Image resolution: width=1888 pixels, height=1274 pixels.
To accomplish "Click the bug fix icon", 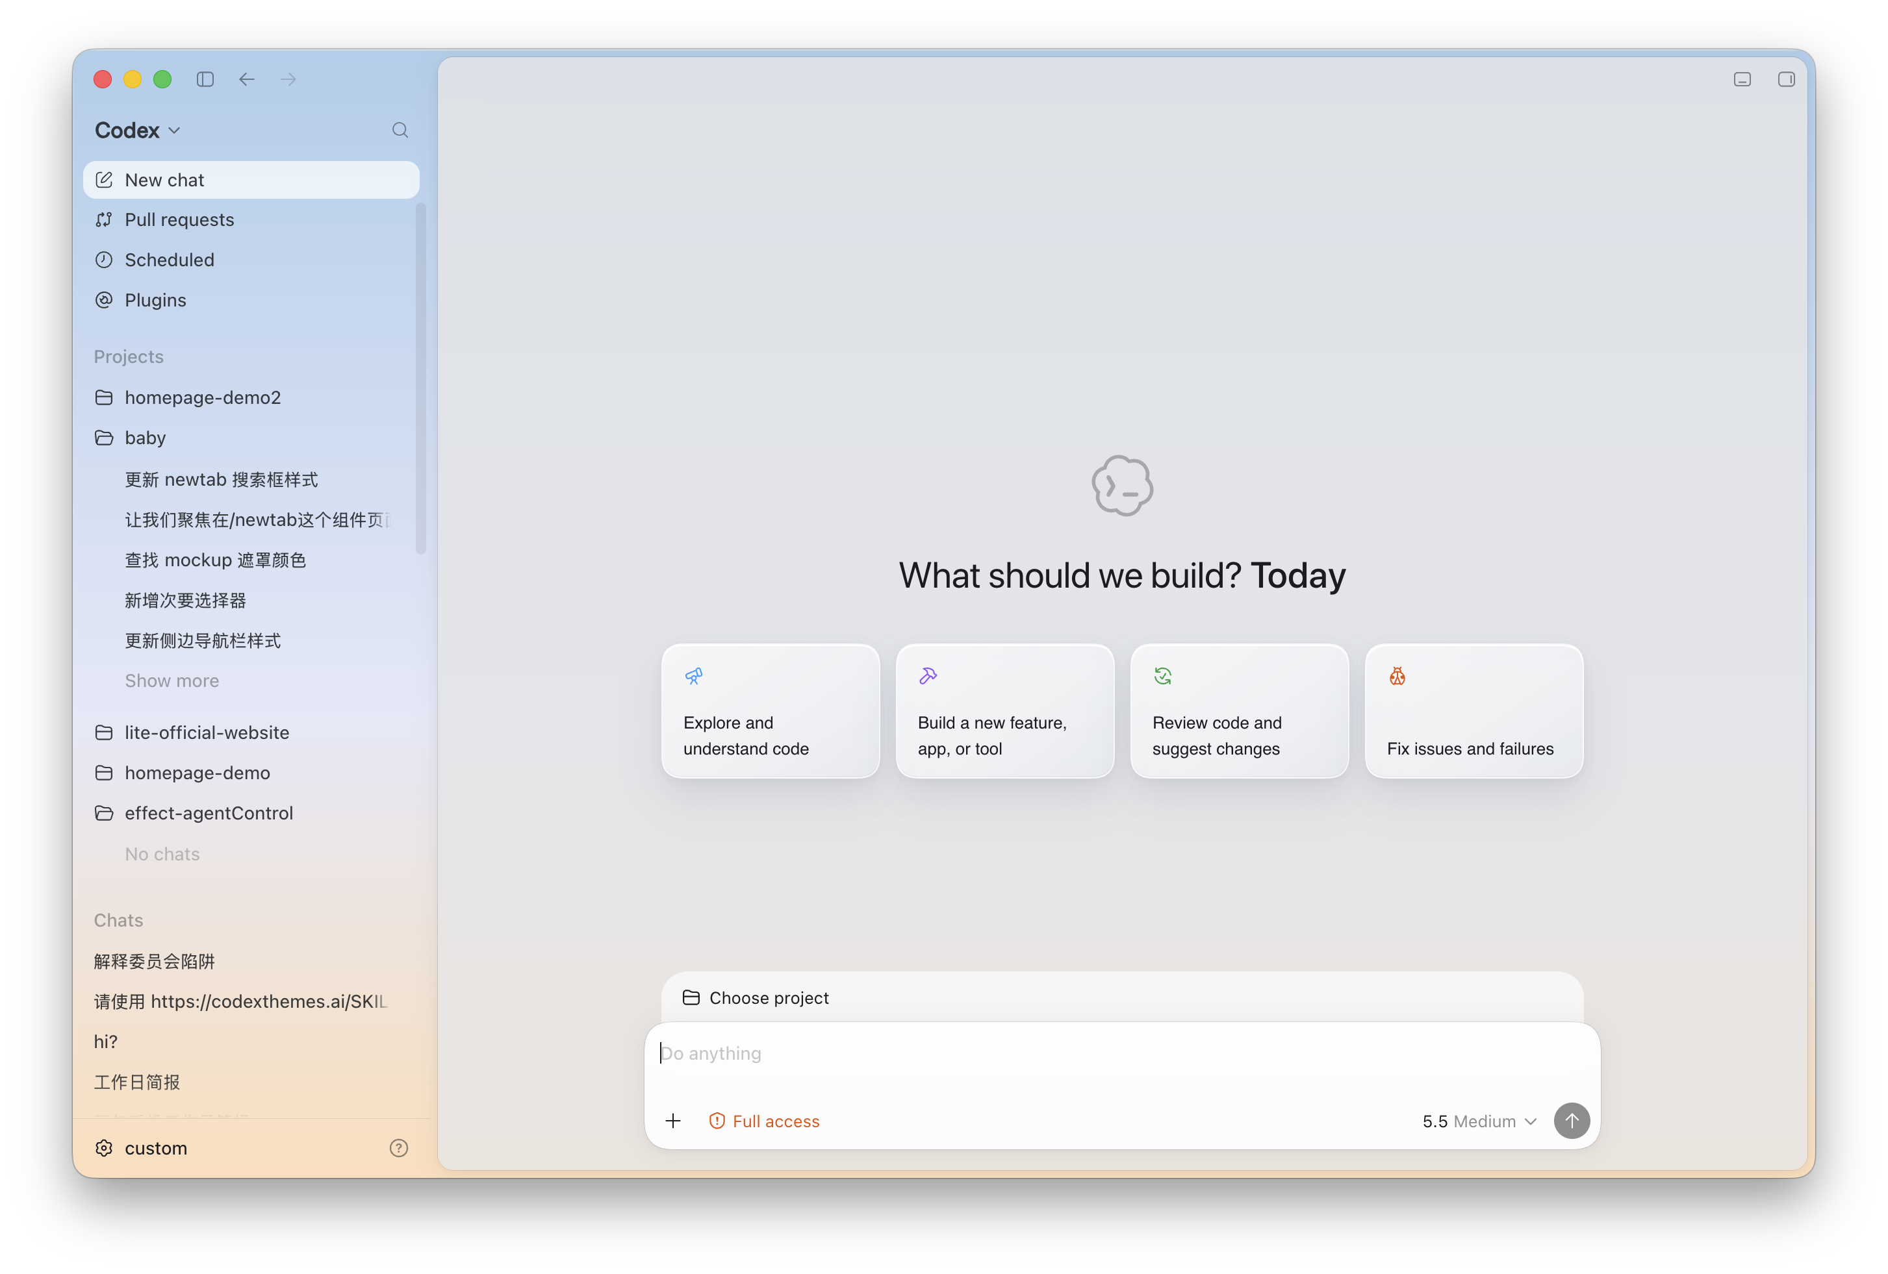I will point(1397,677).
